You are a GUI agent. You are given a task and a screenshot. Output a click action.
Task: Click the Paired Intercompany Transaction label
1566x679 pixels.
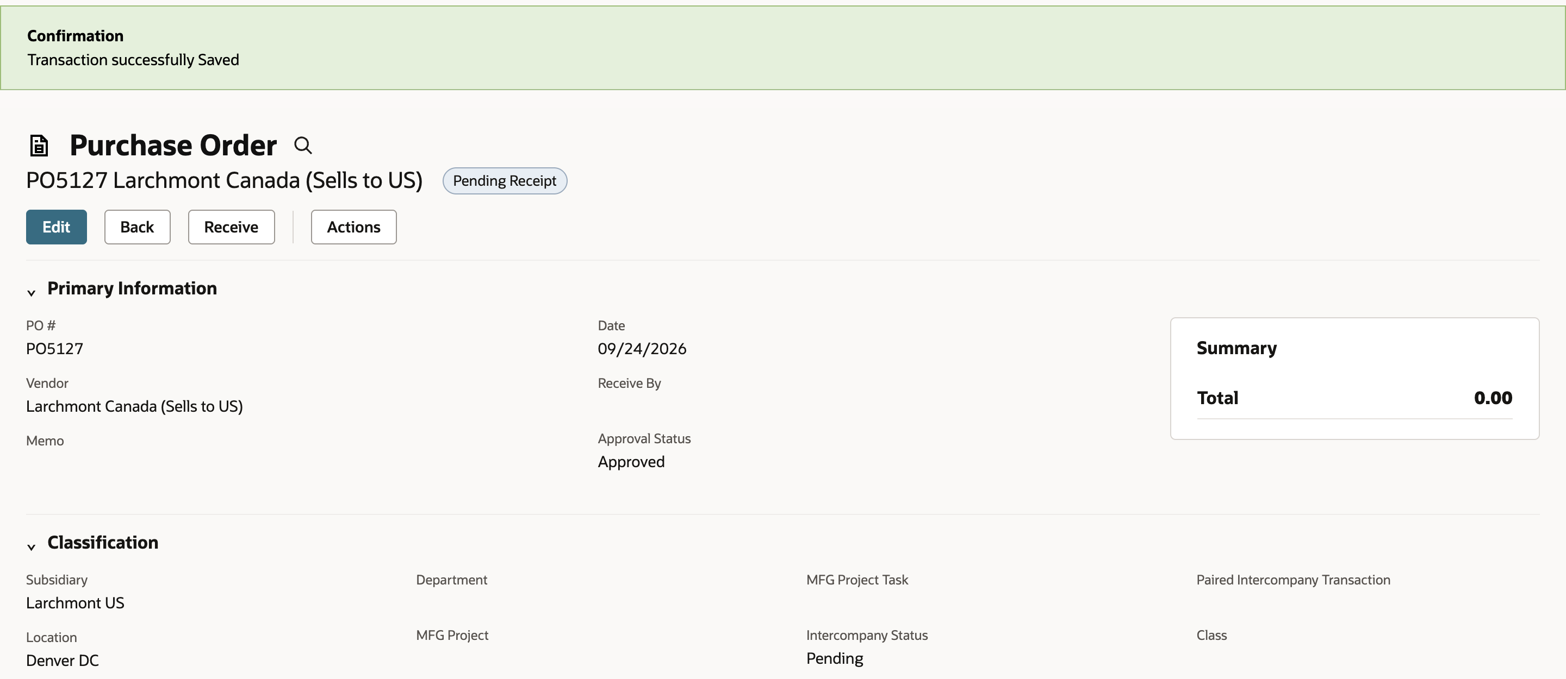click(1293, 580)
